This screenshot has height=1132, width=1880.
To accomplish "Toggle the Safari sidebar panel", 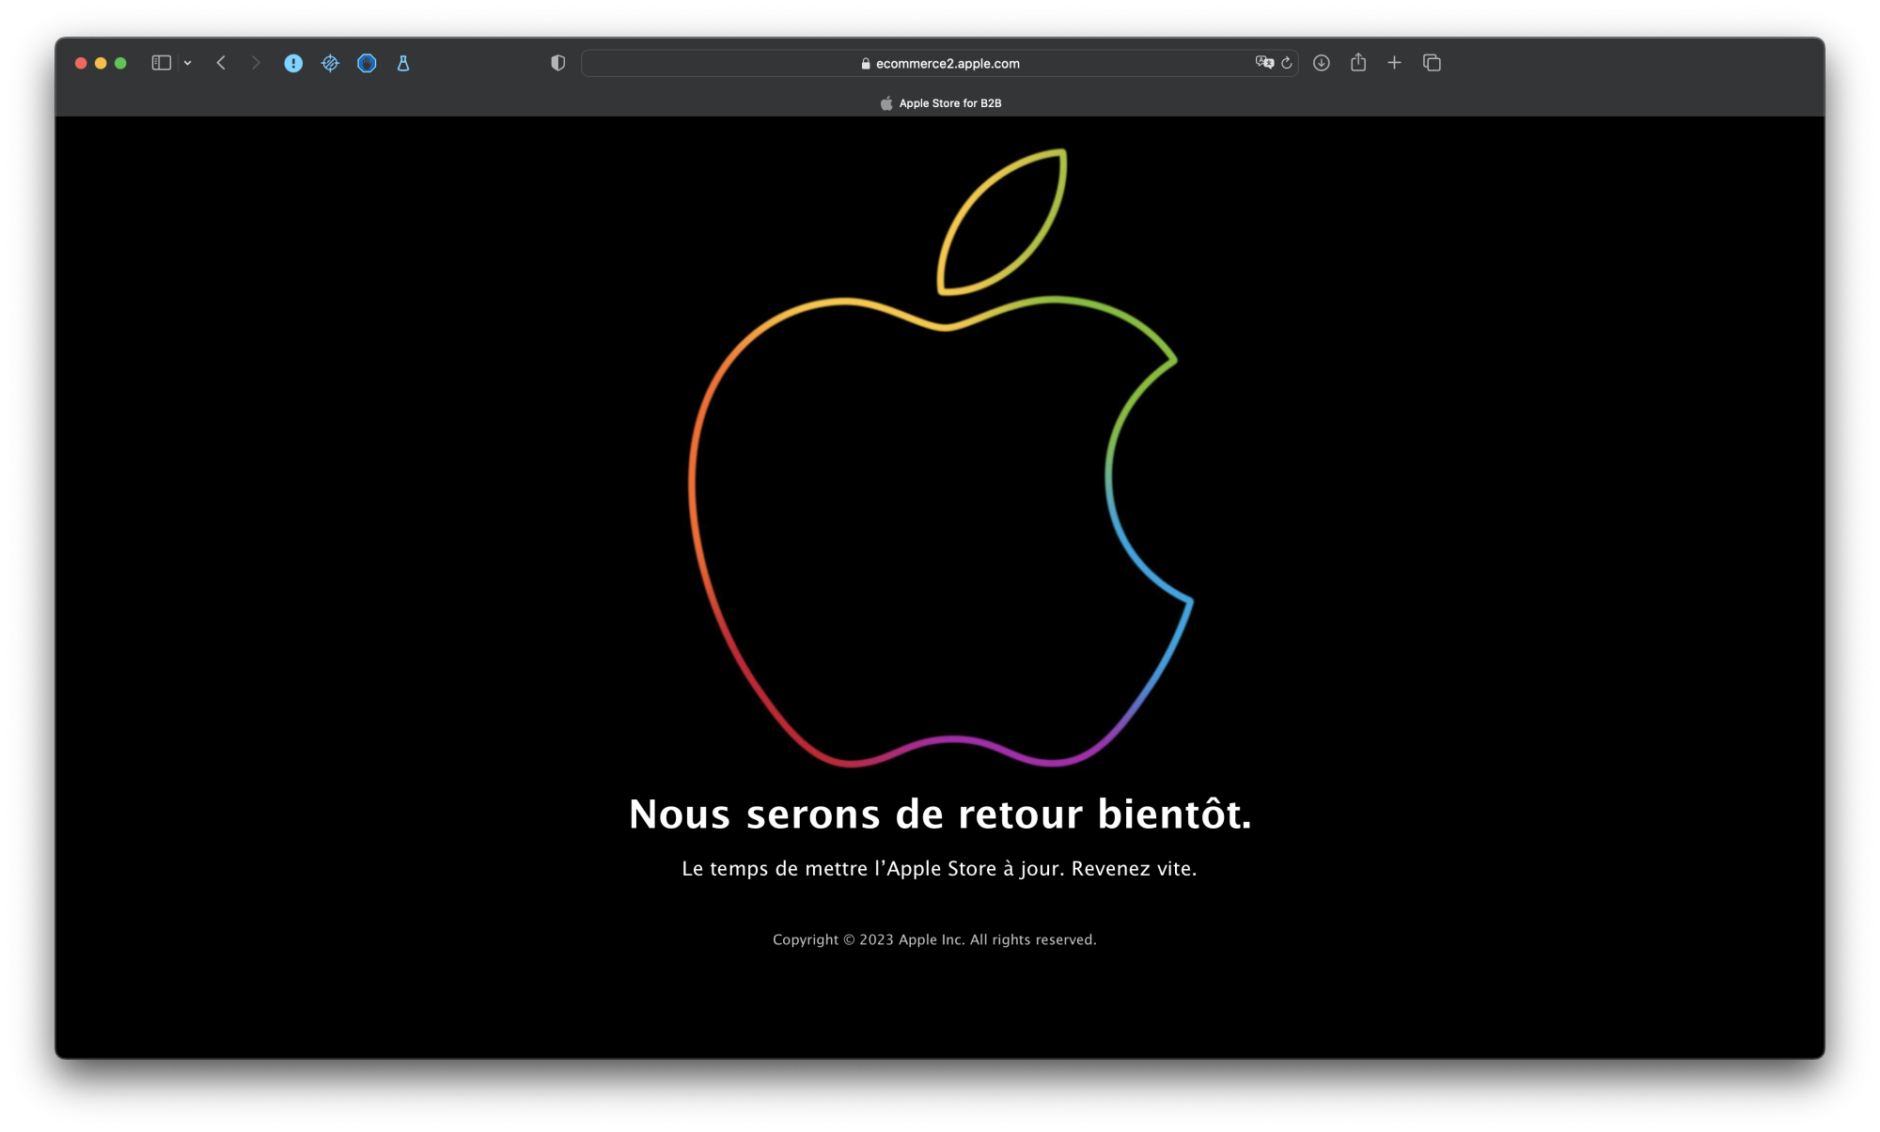I will (x=161, y=63).
